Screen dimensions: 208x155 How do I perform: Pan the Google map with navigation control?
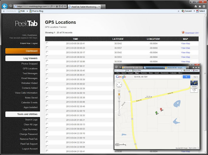119,85
